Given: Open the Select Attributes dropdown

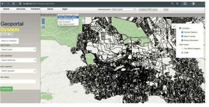Looking at the screenshot, I should click(x=18, y=60).
